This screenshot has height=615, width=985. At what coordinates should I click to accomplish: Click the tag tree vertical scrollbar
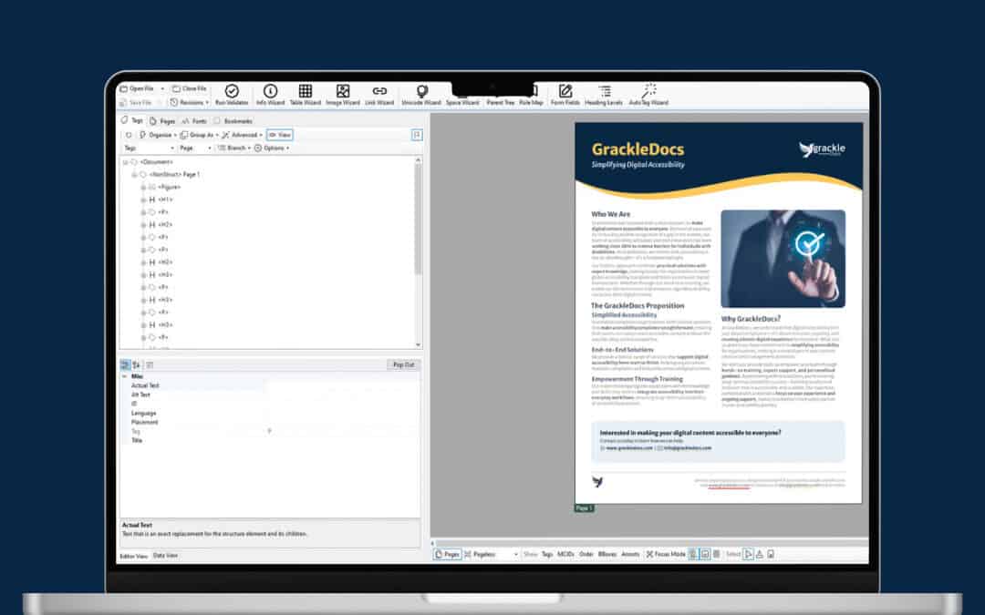click(x=418, y=252)
